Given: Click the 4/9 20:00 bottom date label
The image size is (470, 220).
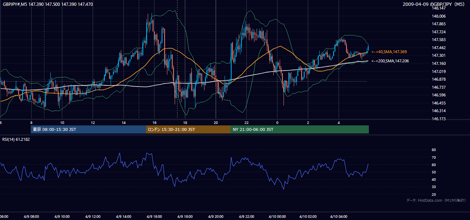Looking at the screenshot, I should pos(216,216).
